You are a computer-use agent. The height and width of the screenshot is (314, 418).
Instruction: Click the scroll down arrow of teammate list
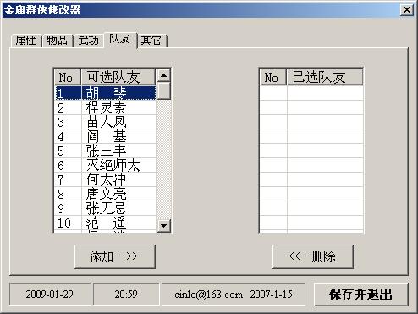click(x=164, y=225)
